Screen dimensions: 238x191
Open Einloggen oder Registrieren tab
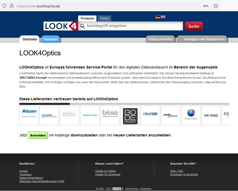click(x=202, y=39)
